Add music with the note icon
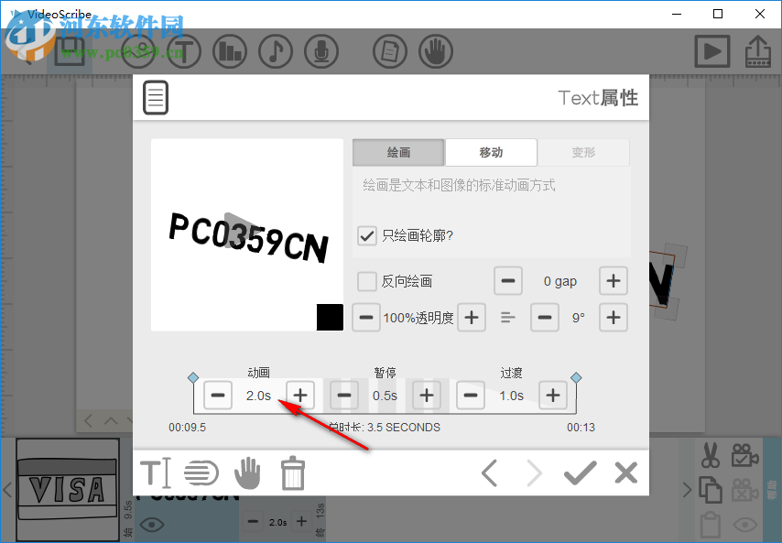Image resolution: width=782 pixels, height=543 pixels. 276,51
